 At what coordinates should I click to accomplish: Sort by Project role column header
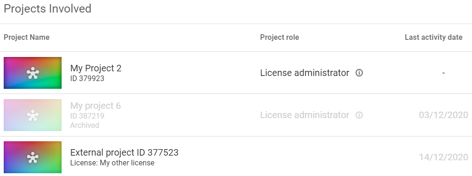279,38
